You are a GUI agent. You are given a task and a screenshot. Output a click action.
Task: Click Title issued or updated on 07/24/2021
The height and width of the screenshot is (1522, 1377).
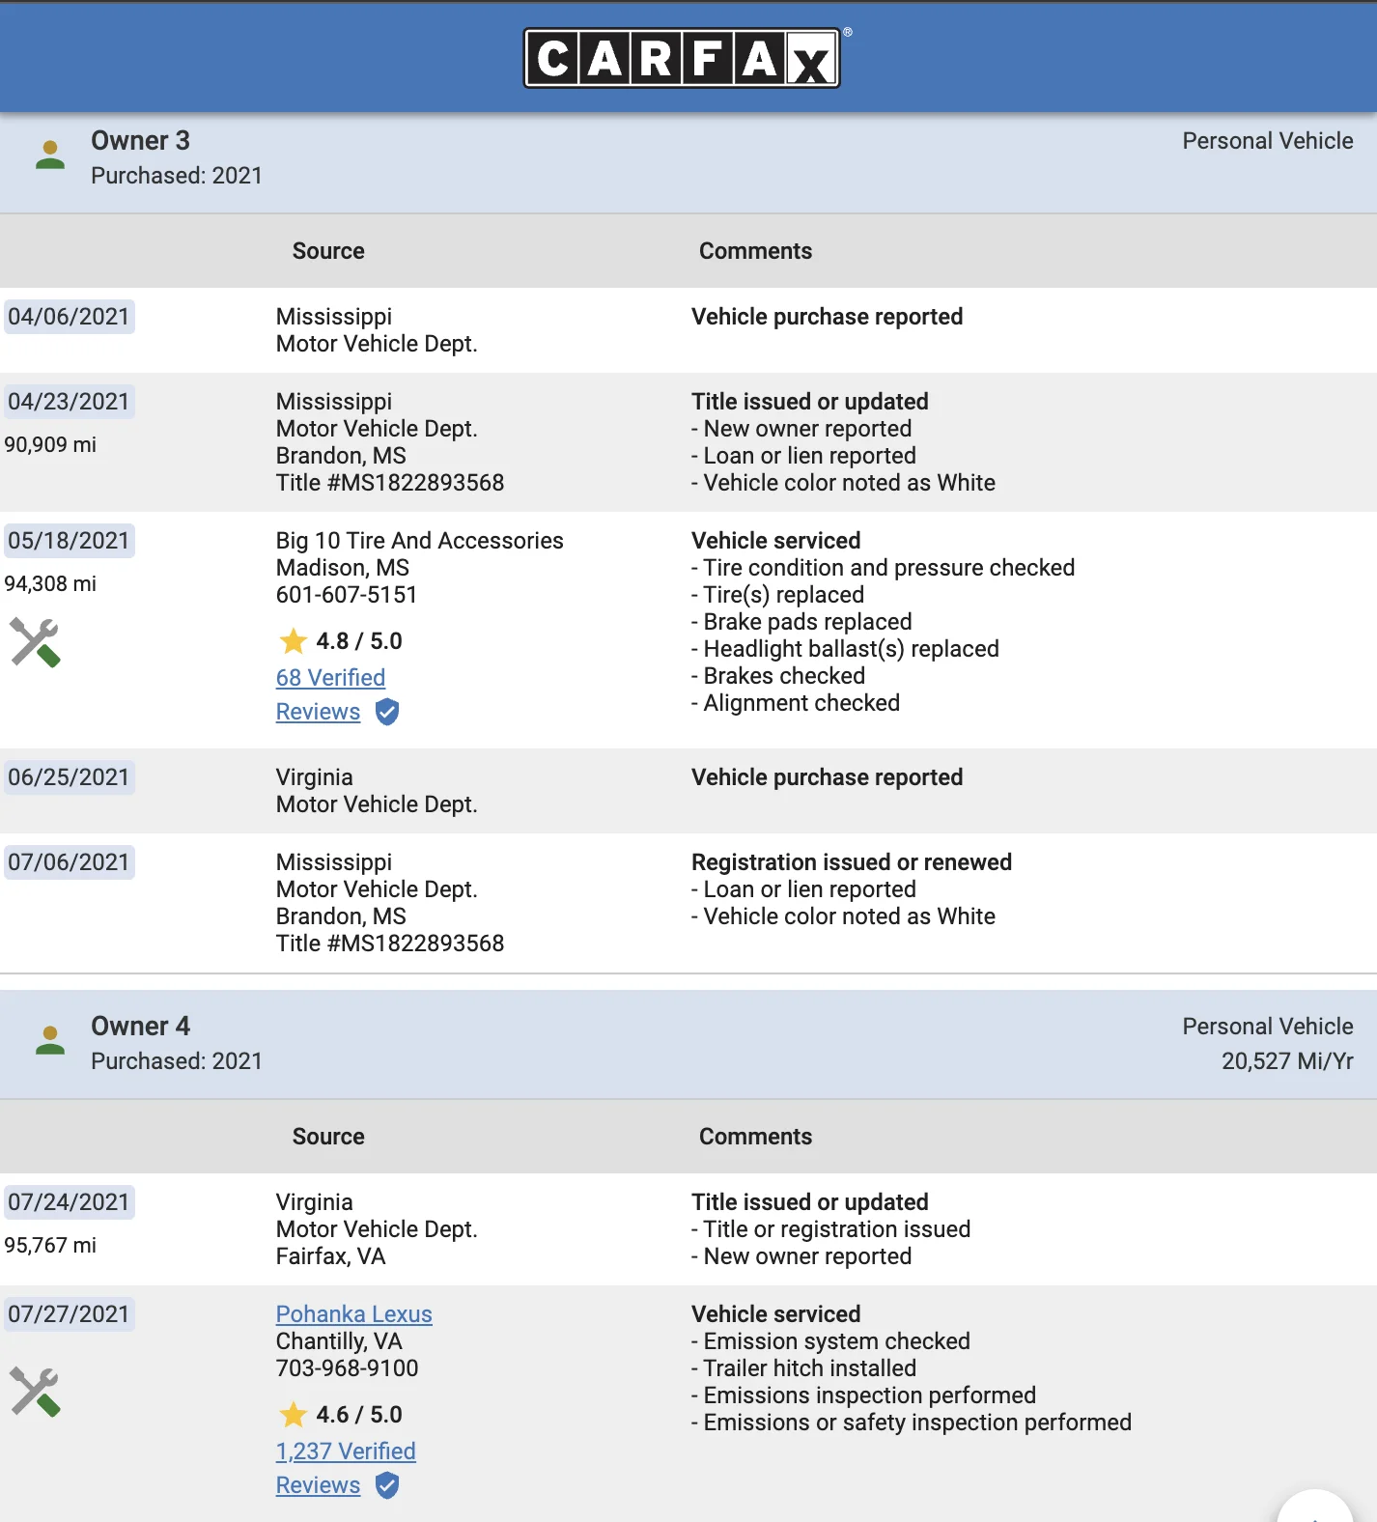[x=809, y=1202]
